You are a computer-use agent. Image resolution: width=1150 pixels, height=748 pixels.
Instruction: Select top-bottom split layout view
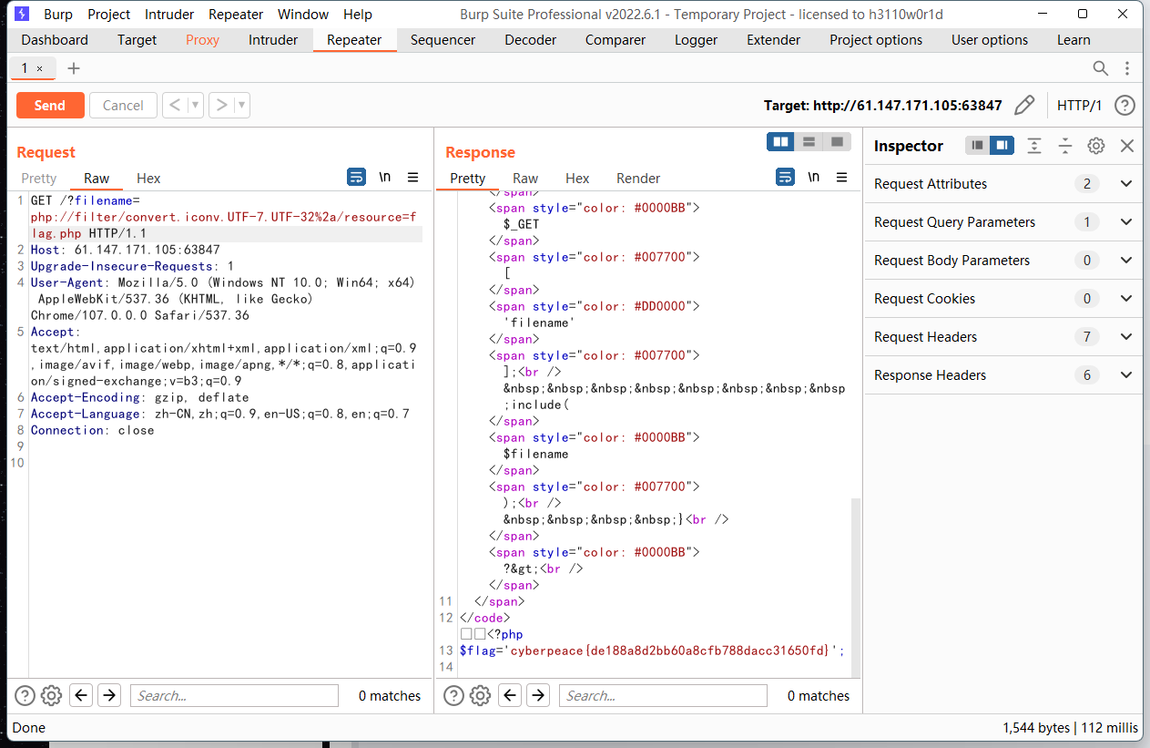click(x=809, y=141)
